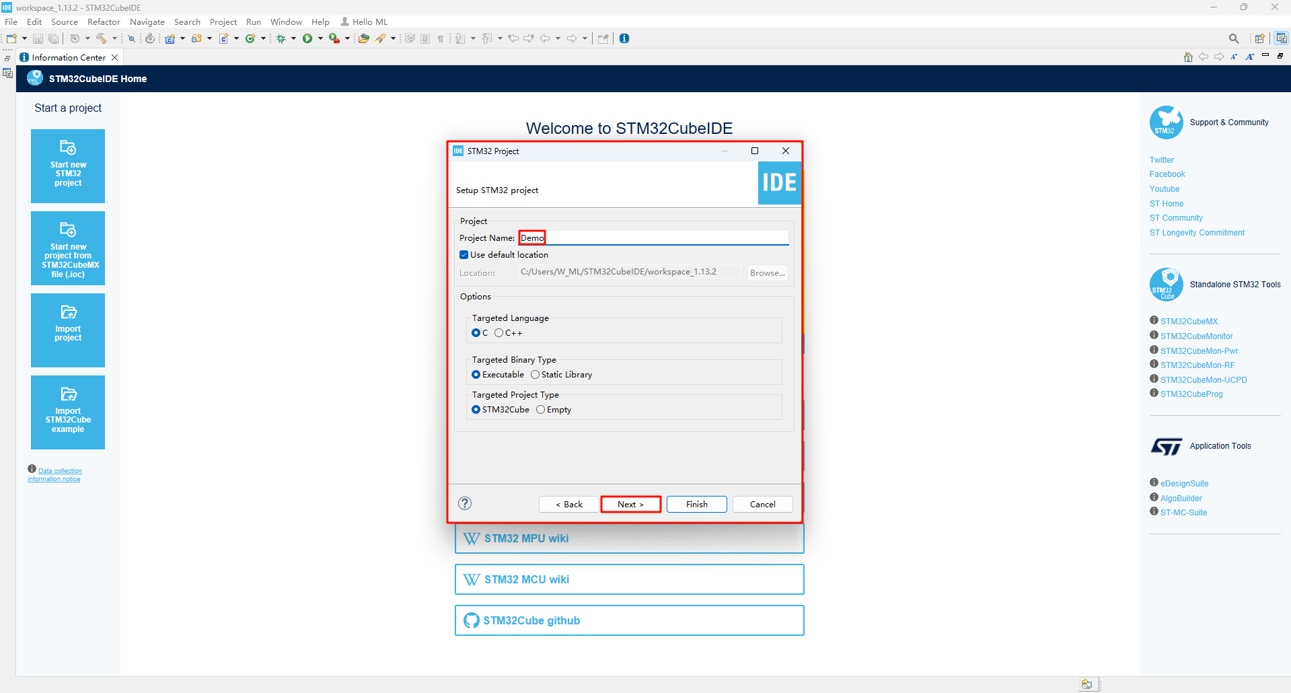Open the Back navigation history dropdown
This screenshot has width=1291, height=693.
tap(558, 38)
